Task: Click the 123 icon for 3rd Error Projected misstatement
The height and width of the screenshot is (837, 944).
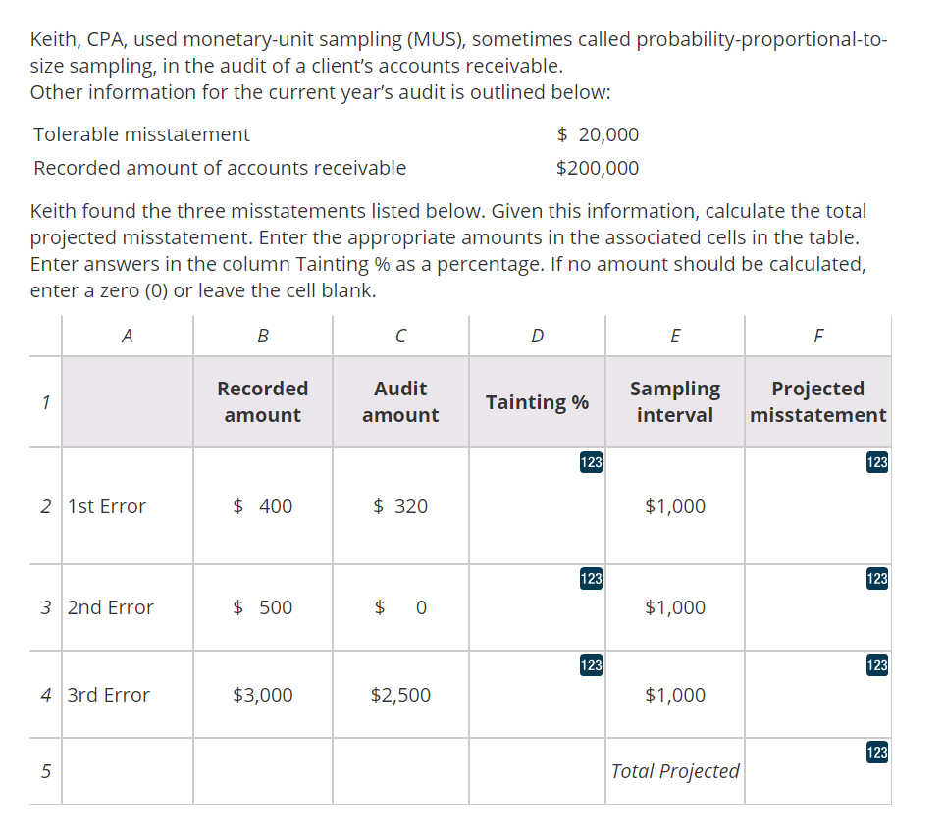Action: pos(877,665)
